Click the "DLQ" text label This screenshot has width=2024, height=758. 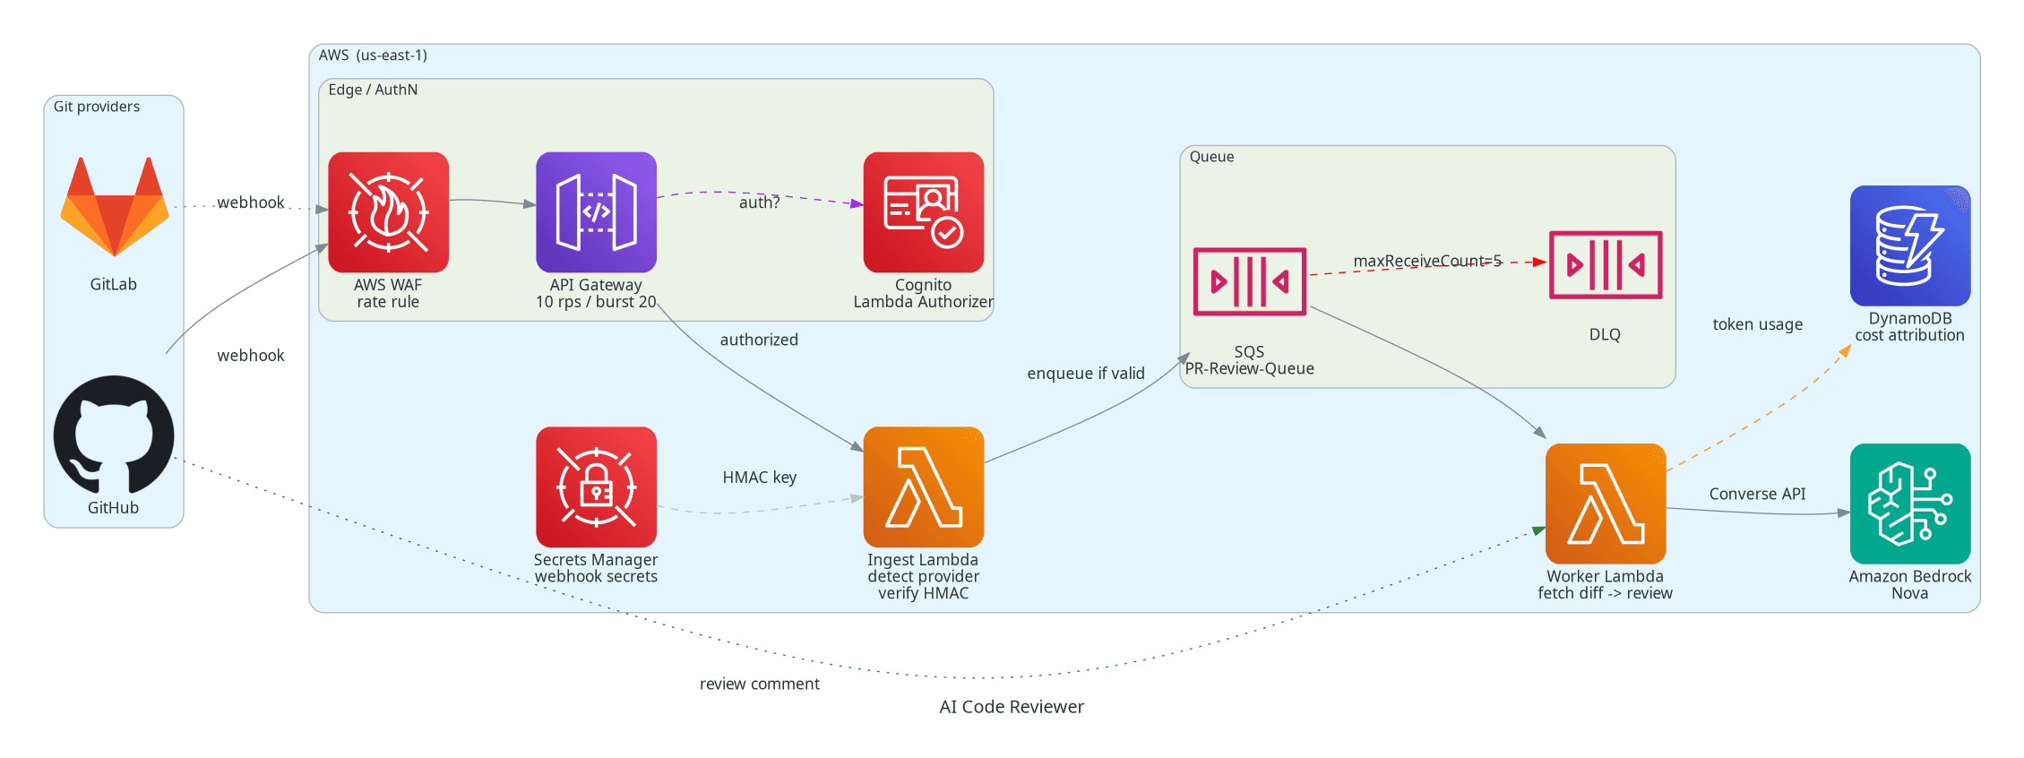pos(1605,334)
